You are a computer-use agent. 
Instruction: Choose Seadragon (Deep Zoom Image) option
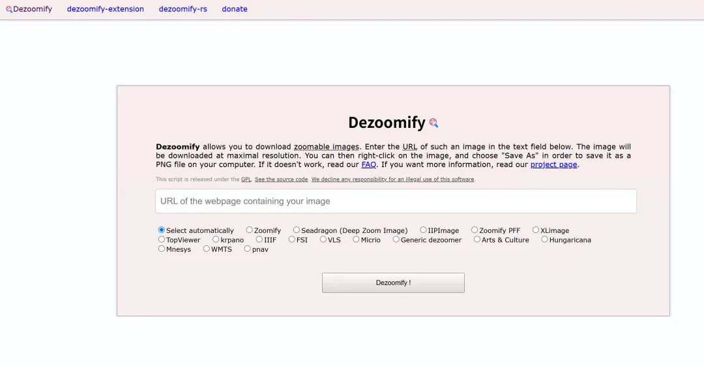(297, 230)
